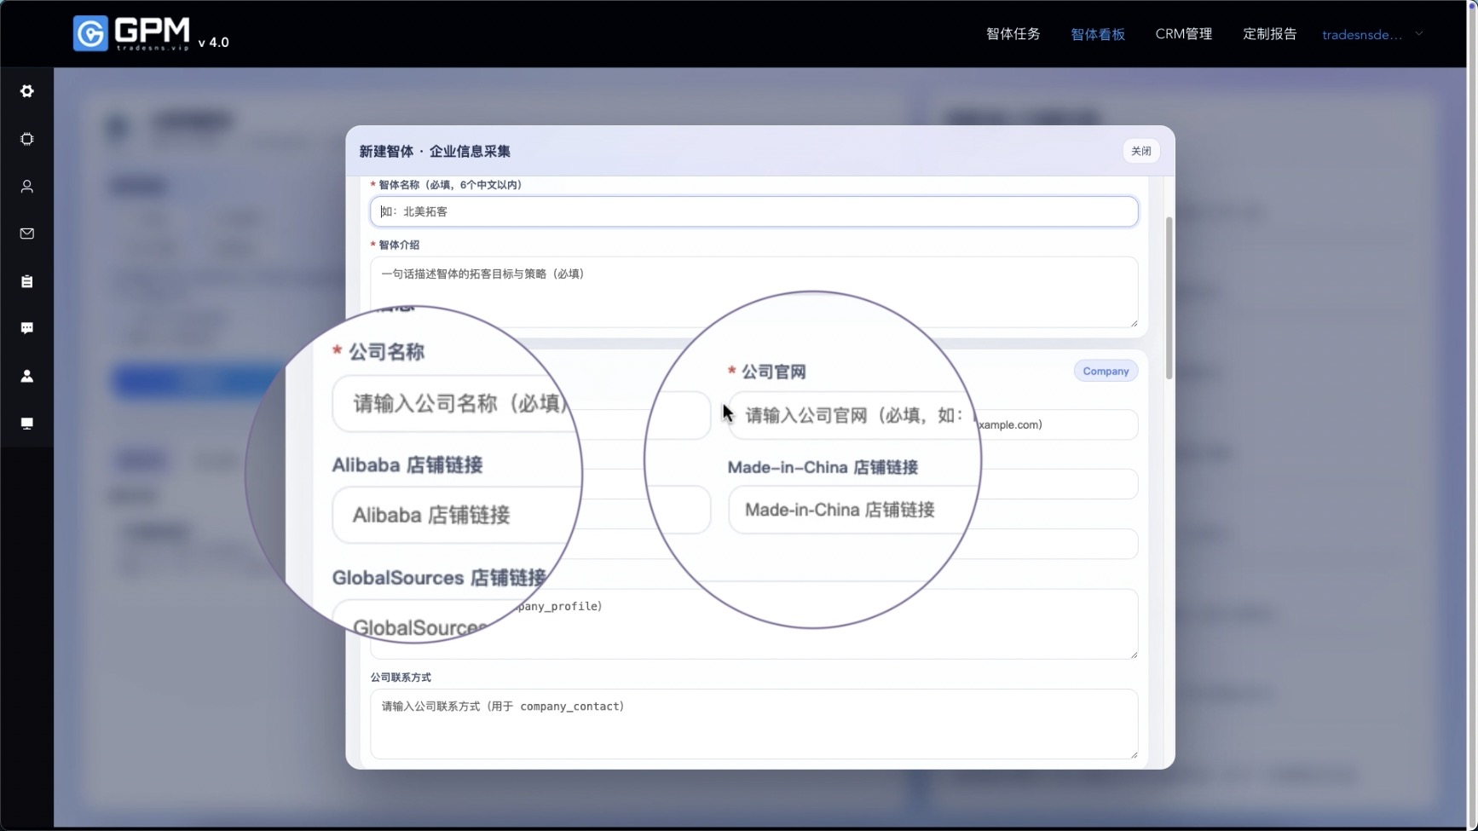This screenshot has width=1478, height=831.
Task: Click the clipboard sidebar icon
Action: click(27, 281)
